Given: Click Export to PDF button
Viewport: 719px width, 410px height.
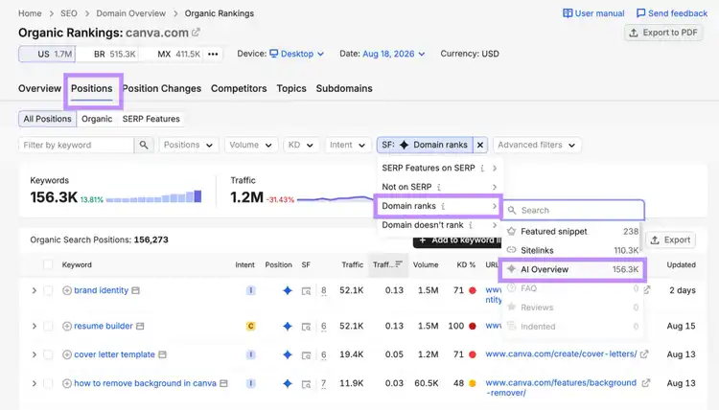Looking at the screenshot, I should [x=663, y=33].
